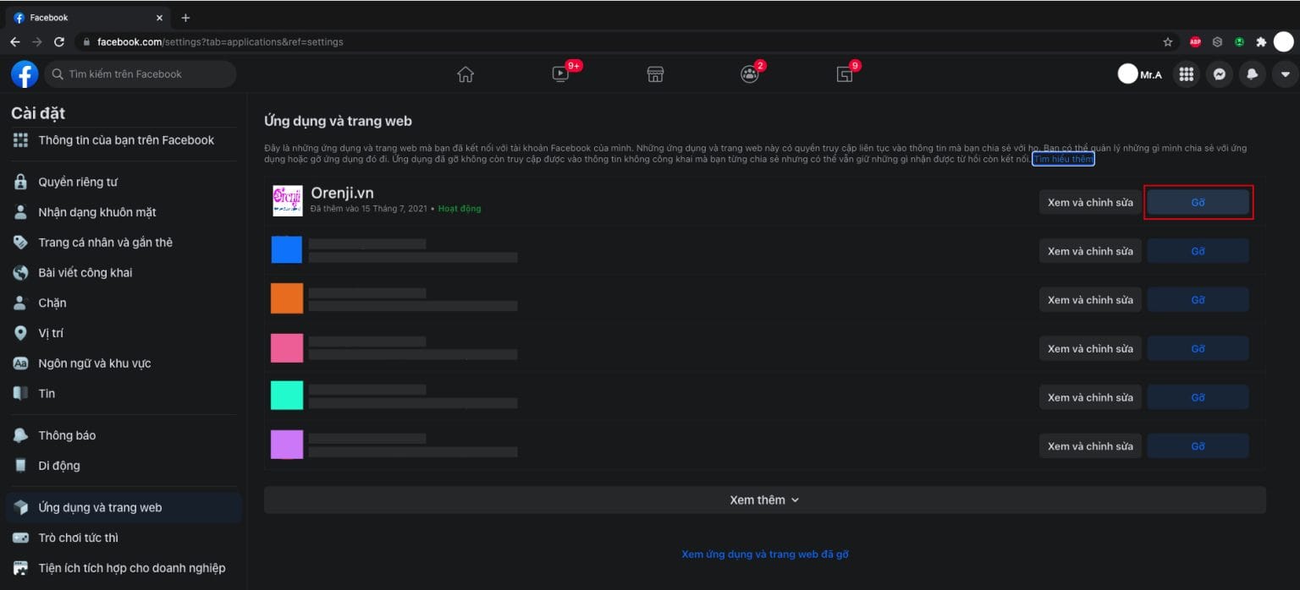
Task: Open the Marketplace icon
Action: click(x=655, y=74)
